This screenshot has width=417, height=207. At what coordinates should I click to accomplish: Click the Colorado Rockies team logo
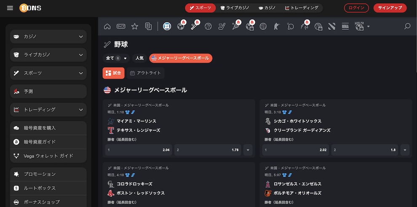111,184
